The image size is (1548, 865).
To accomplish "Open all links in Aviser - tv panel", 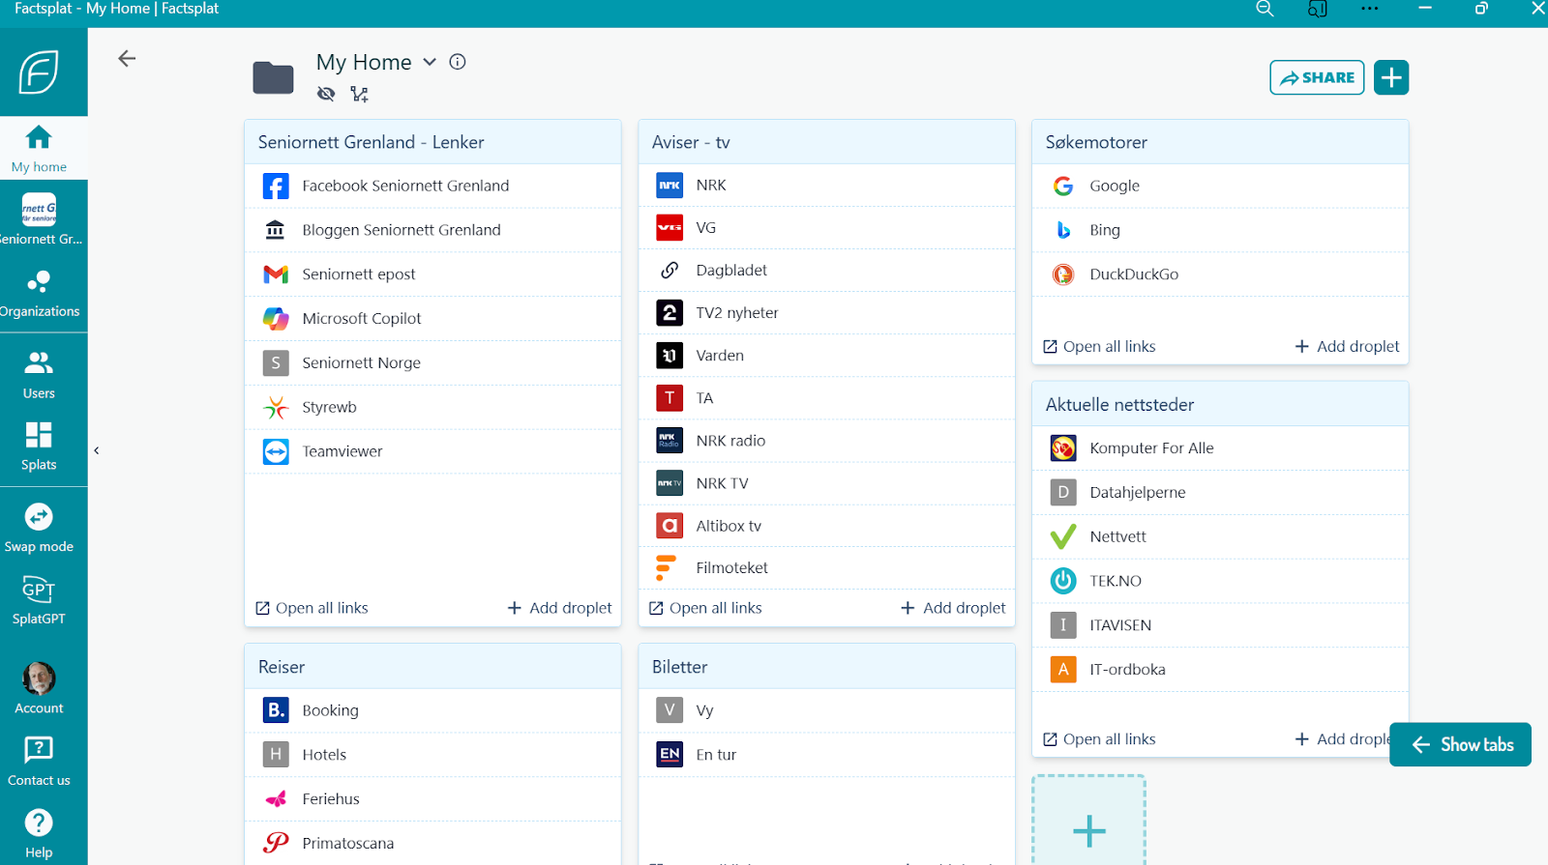I will (705, 608).
